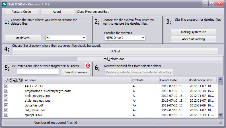Image resolution: width=226 pixels, height=128 pixels.
Task: Untick the cplusplus.avi checkbox
Action: [x=6, y=115]
